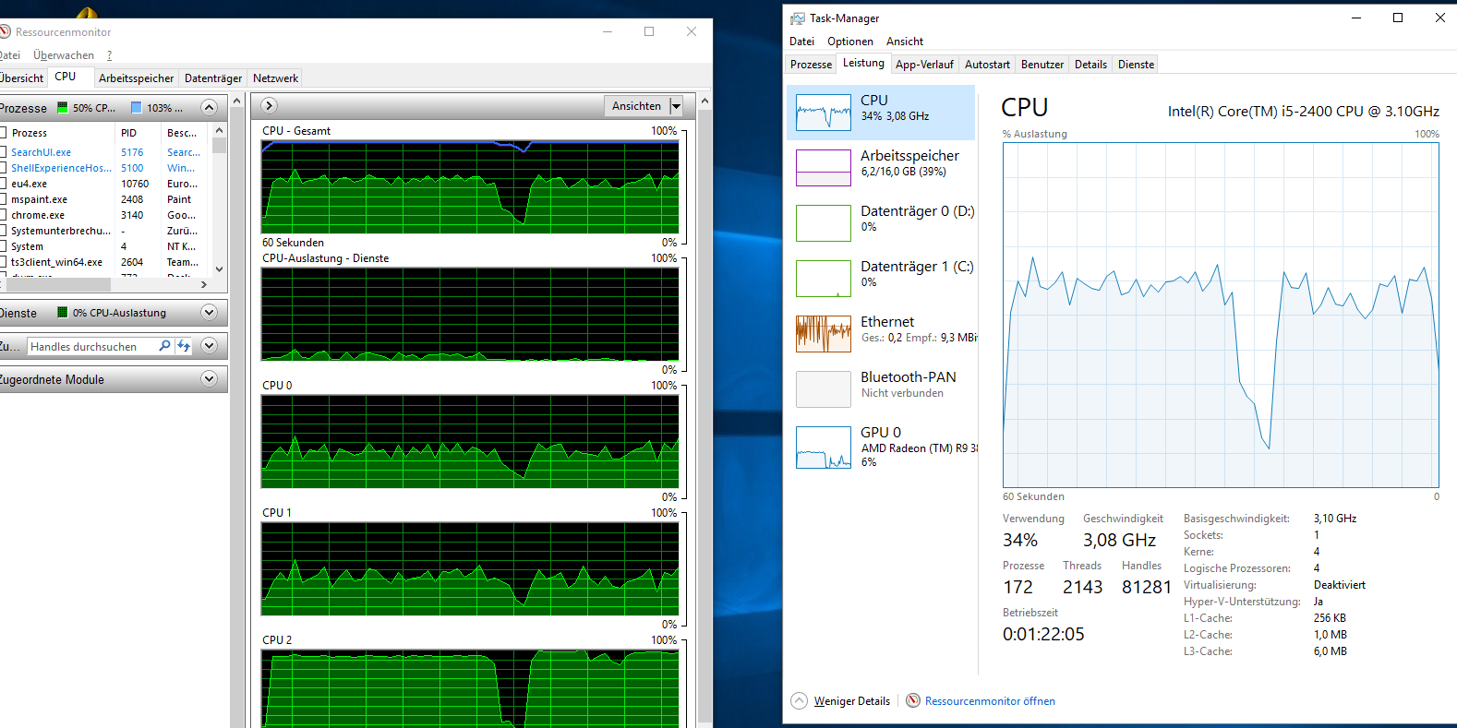Tick the eu4.exe process checkbox

(x=3, y=184)
